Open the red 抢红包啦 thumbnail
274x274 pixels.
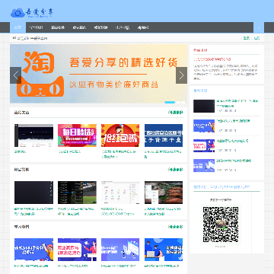click(120, 135)
